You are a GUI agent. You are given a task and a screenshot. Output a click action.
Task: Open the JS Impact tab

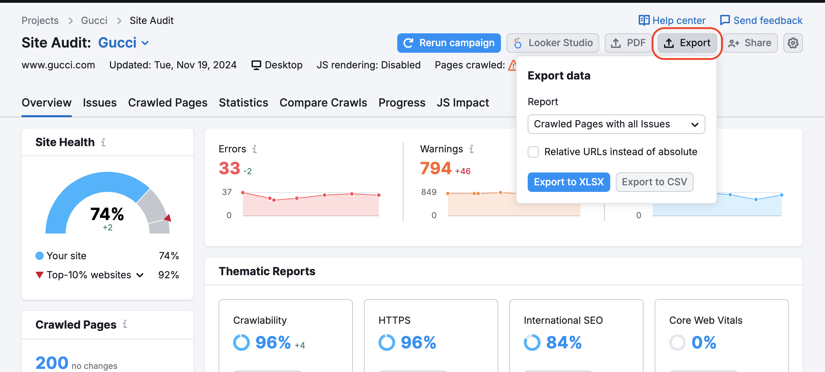click(463, 103)
